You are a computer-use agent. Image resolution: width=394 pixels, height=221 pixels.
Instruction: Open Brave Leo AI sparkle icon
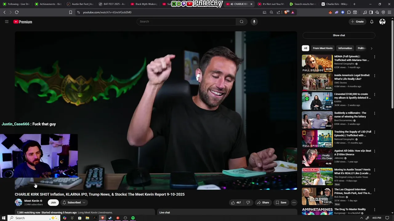377,12
